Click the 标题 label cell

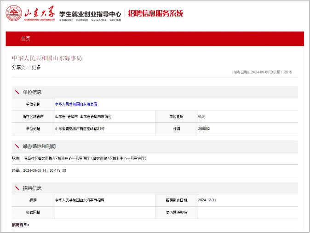pyautogui.click(x=33, y=200)
